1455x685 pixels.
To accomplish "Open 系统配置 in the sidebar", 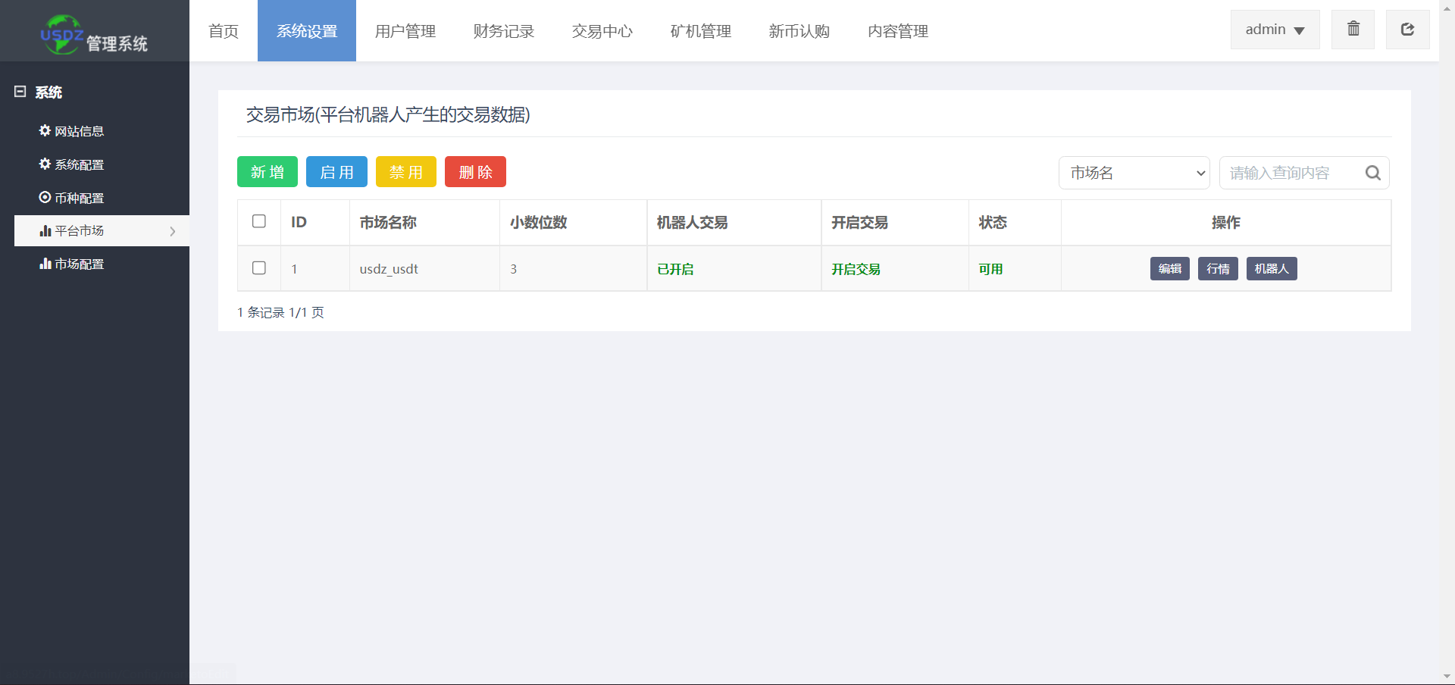I will [x=72, y=164].
